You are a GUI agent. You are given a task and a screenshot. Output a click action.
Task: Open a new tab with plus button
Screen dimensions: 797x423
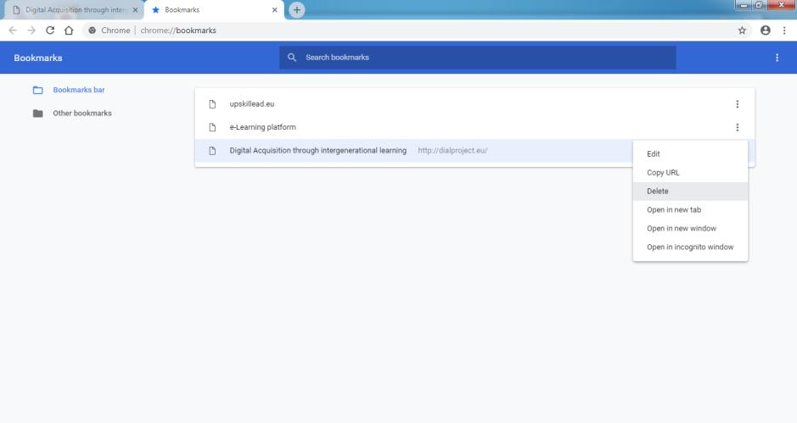point(297,9)
